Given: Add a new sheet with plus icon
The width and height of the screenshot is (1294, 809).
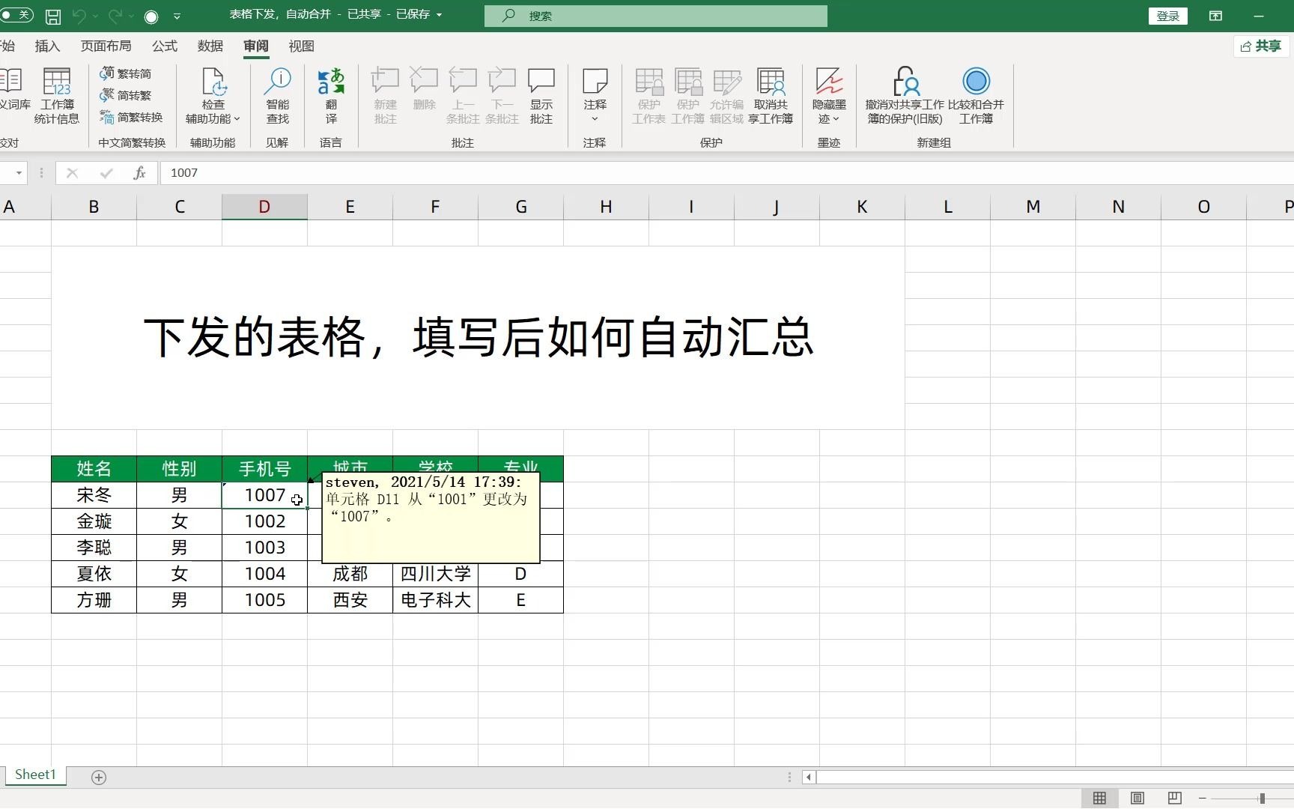Looking at the screenshot, I should pos(98,778).
